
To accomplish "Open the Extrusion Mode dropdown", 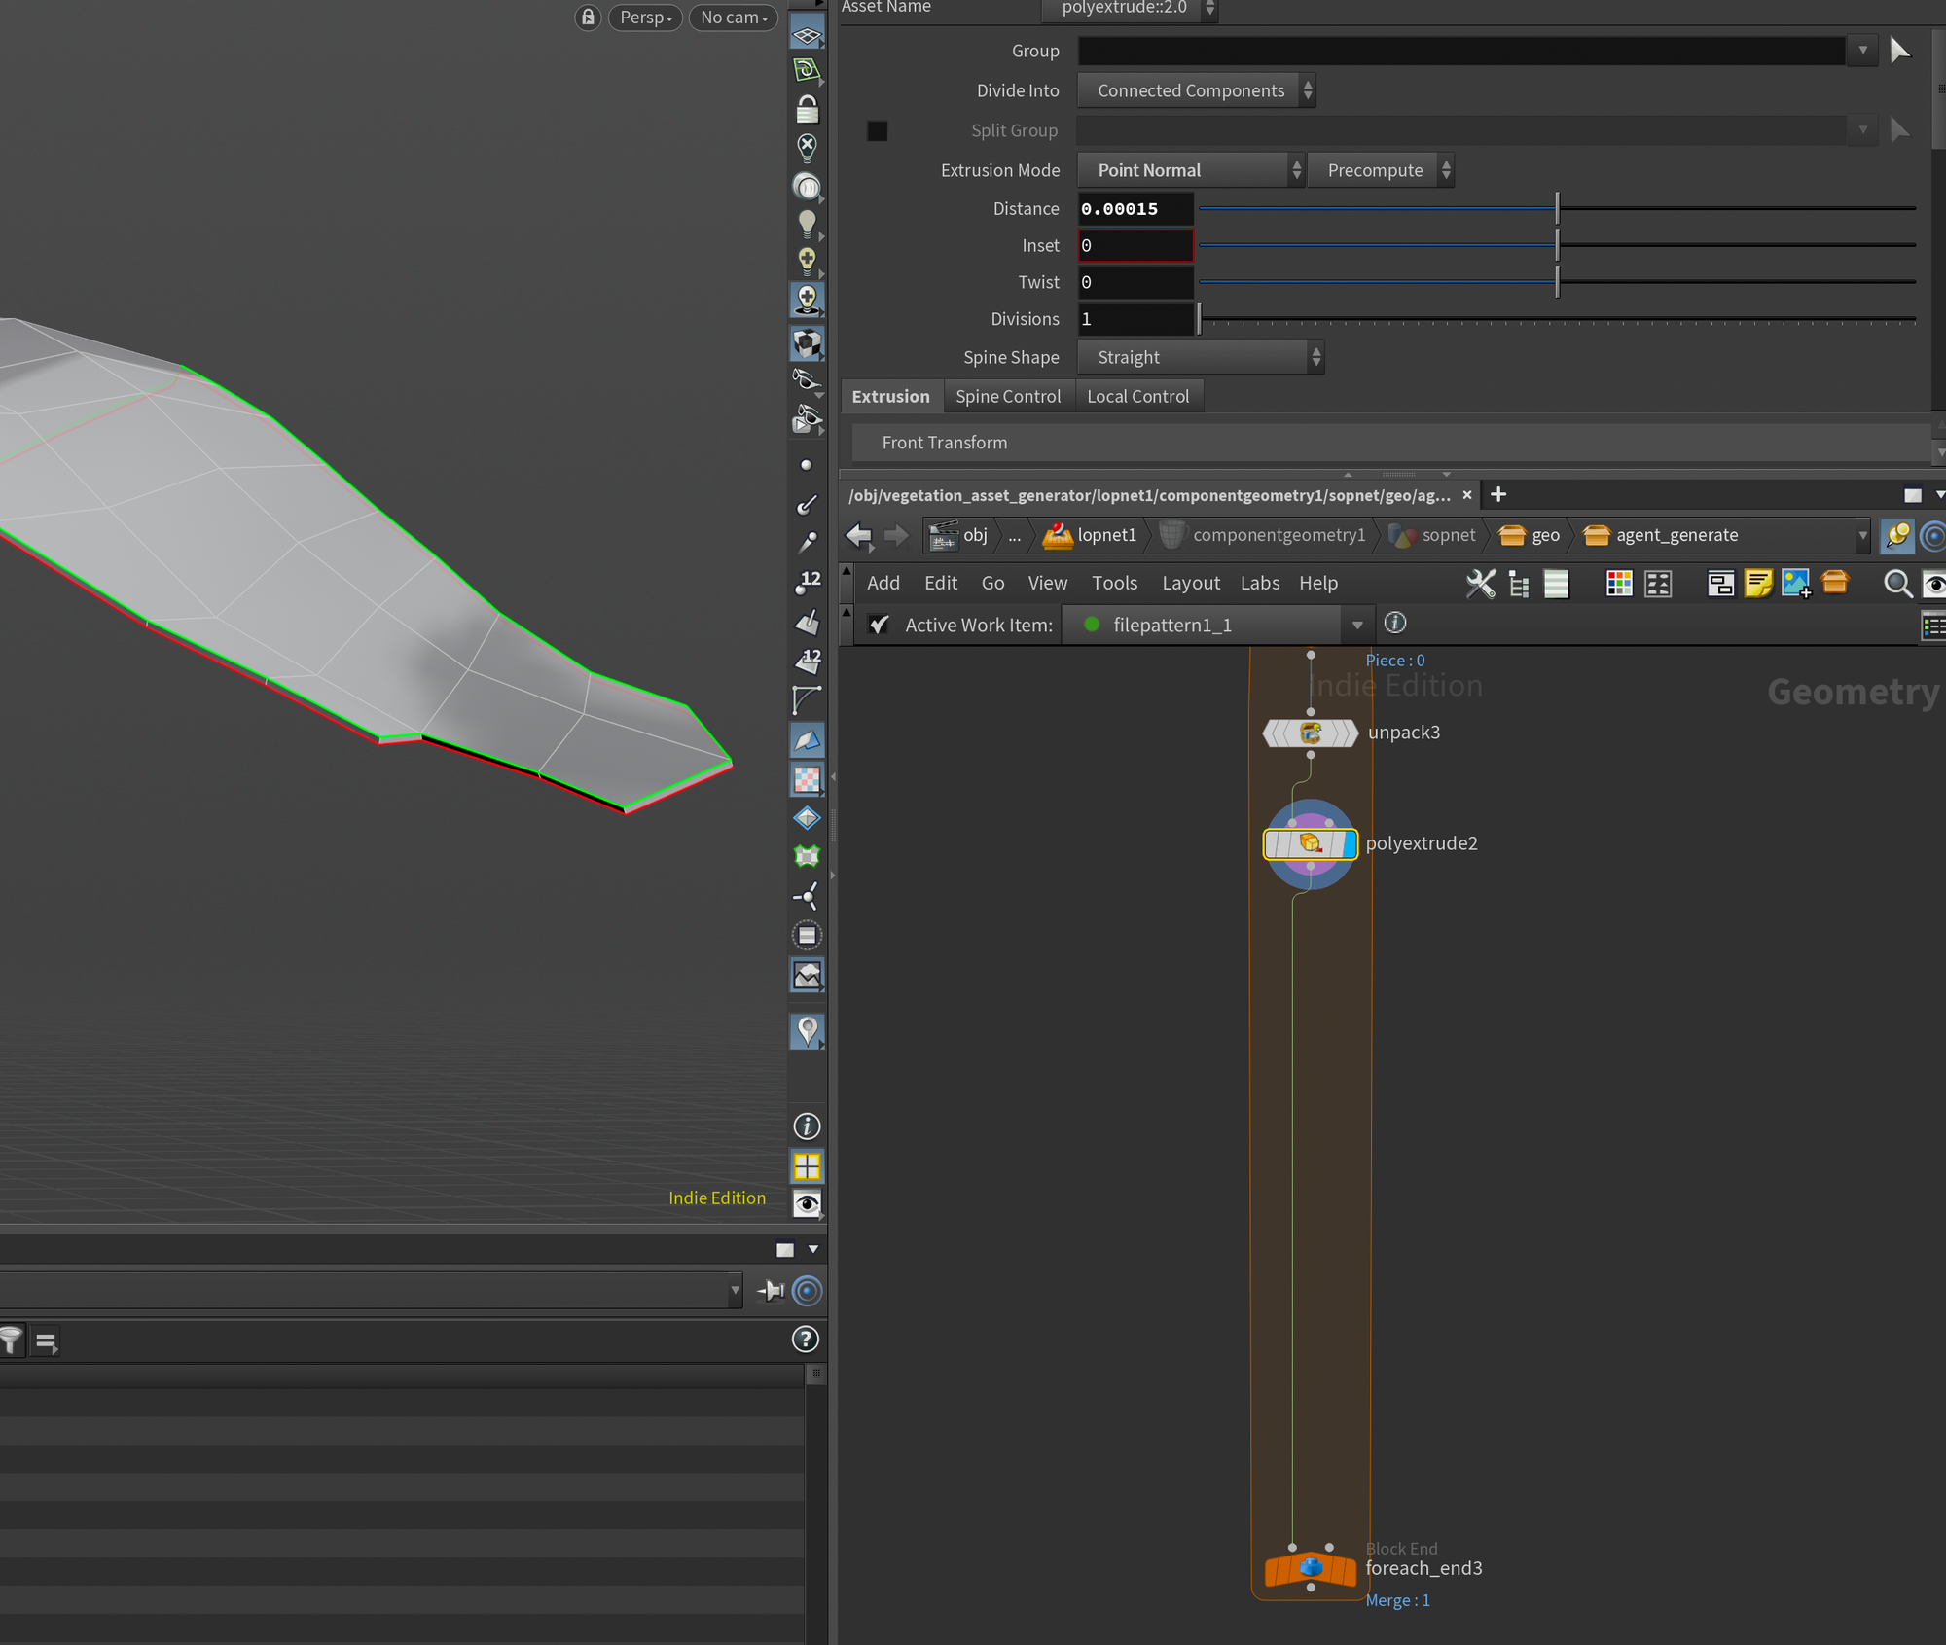I will (1191, 170).
